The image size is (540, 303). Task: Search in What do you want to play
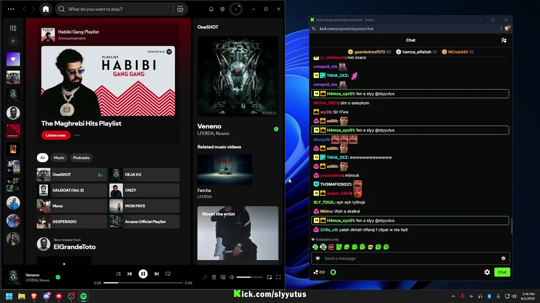(120, 9)
